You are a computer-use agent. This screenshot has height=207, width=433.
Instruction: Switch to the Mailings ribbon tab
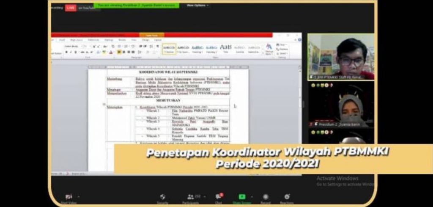[109, 40]
